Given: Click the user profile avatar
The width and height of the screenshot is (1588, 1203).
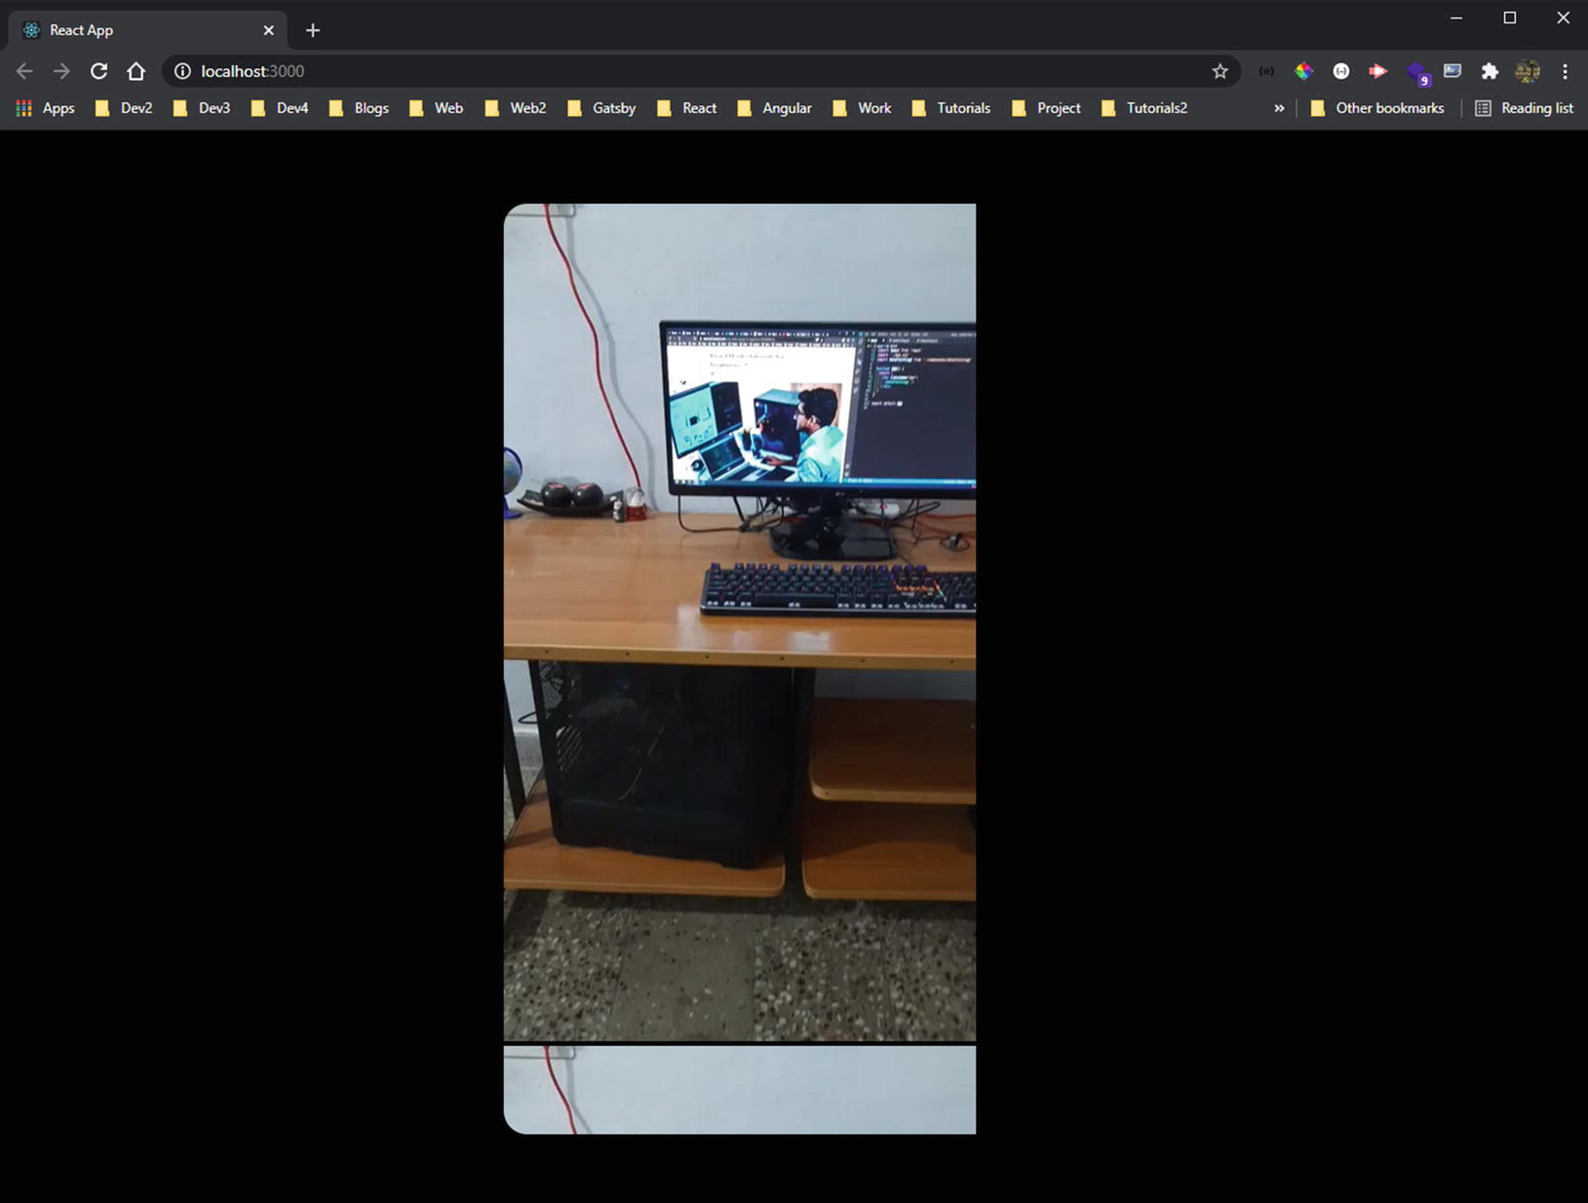Looking at the screenshot, I should pos(1528,71).
